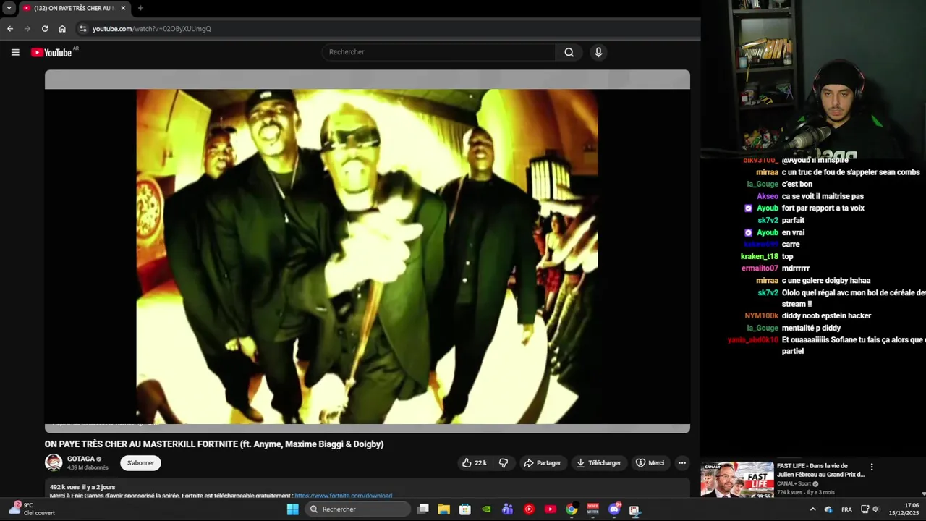Open the fortnite.com/download link
Viewport: 926px width, 521px height.
point(344,496)
